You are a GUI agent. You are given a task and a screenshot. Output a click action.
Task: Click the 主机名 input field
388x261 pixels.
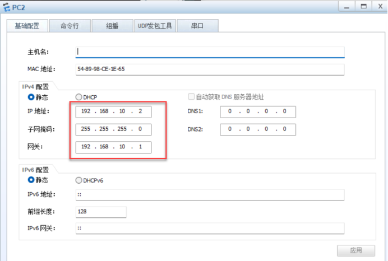pos(210,52)
